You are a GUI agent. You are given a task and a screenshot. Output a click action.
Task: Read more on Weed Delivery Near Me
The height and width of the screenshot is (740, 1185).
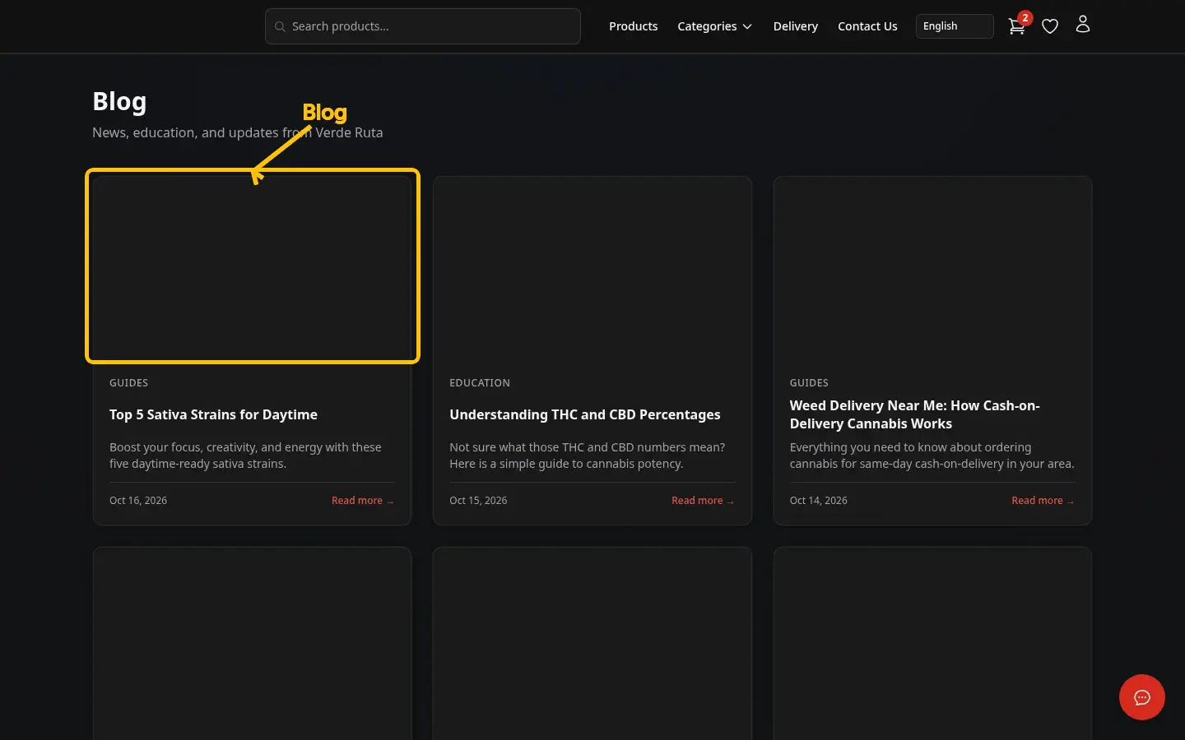point(1043,501)
